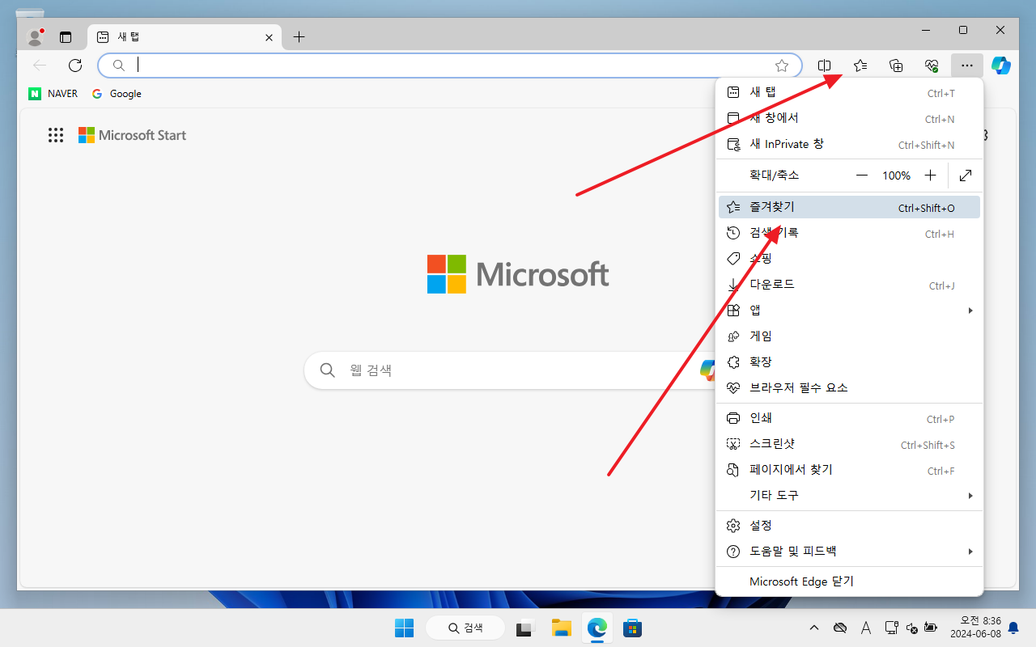
Task: Open File Explorer from taskbar
Action: point(562,628)
